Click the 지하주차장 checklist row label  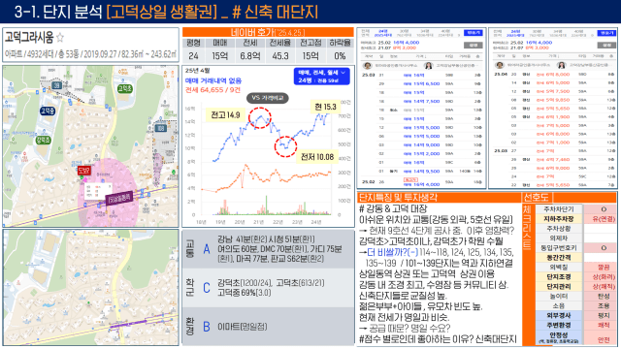[559, 219]
